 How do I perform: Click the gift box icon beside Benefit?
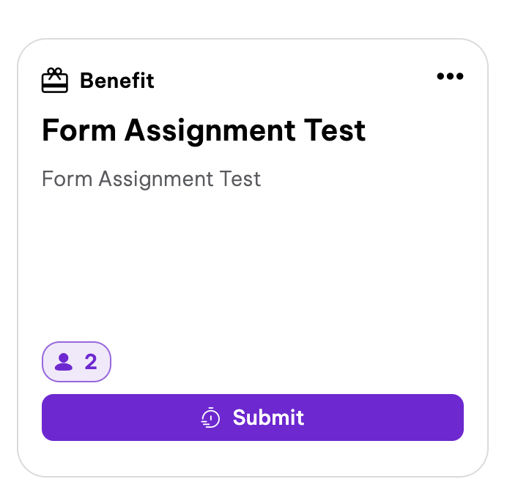pyautogui.click(x=55, y=81)
